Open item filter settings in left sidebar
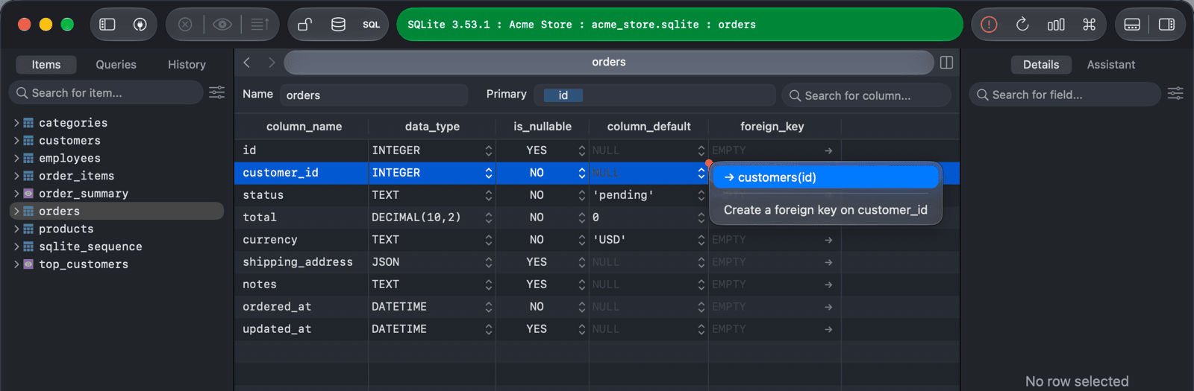Viewport: 1194px width, 391px height. (216, 92)
